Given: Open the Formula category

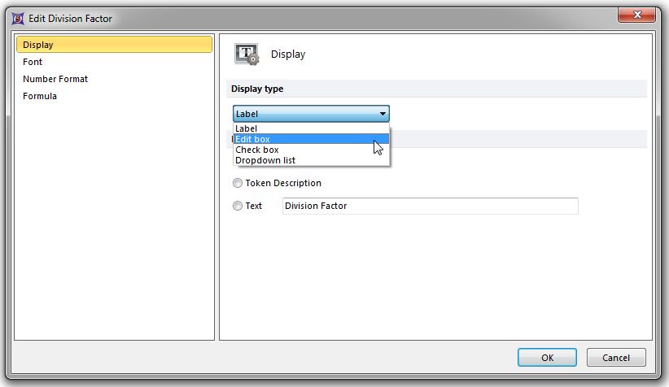Looking at the screenshot, I should pyautogui.click(x=40, y=96).
